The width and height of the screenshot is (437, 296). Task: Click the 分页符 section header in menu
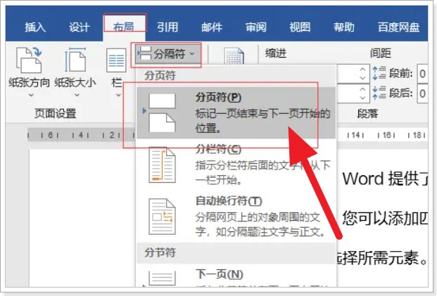[x=160, y=75]
